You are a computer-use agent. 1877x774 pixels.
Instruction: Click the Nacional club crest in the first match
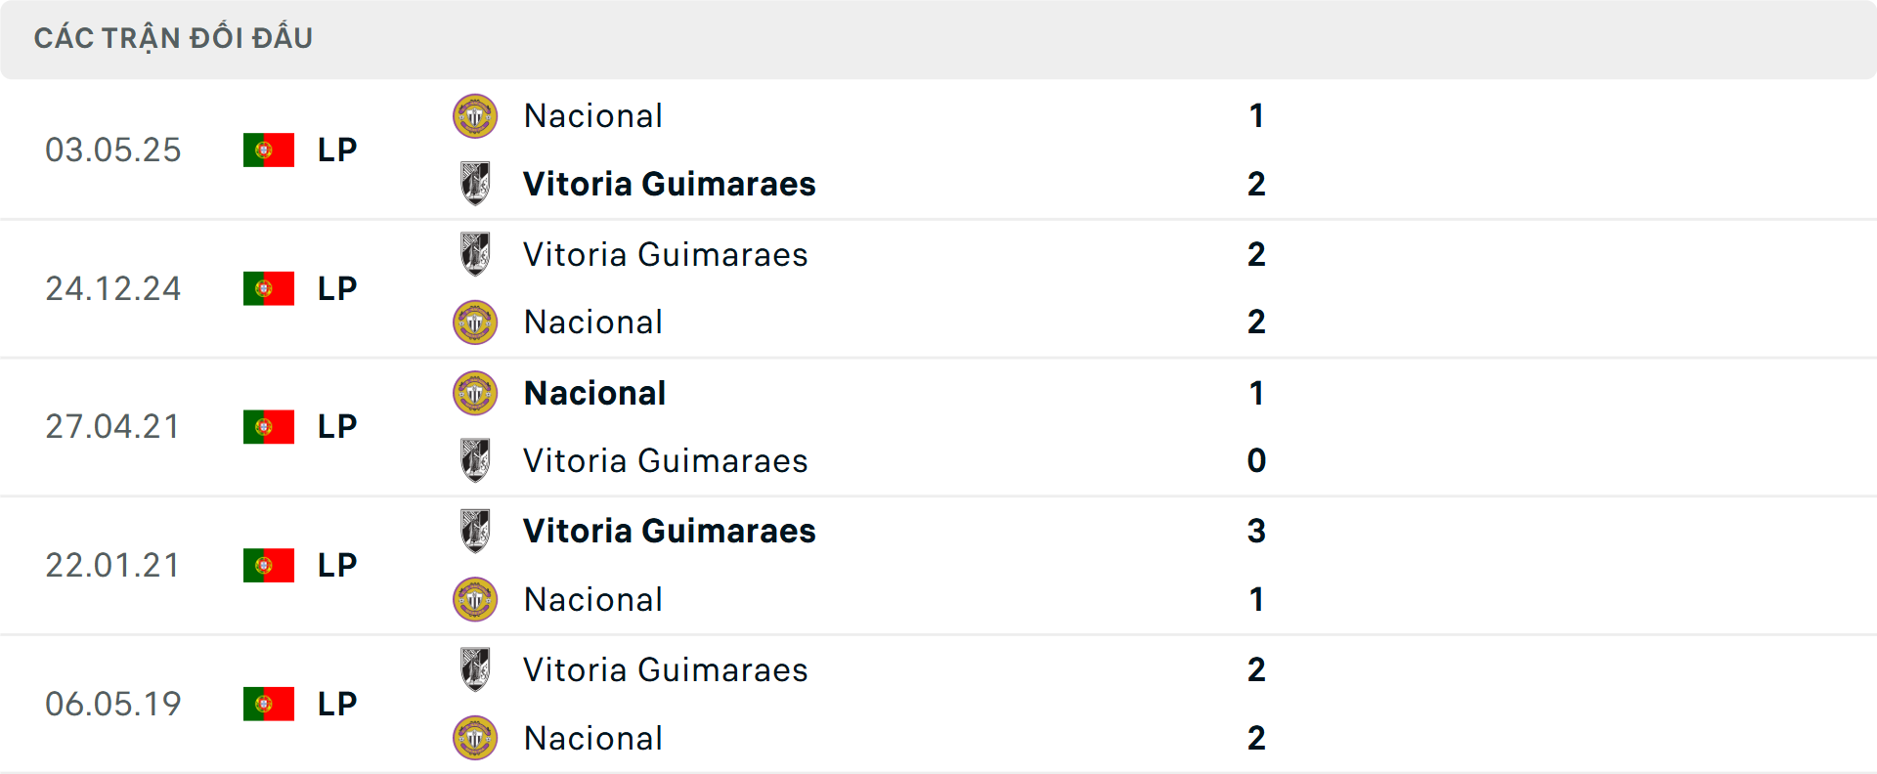tap(475, 115)
